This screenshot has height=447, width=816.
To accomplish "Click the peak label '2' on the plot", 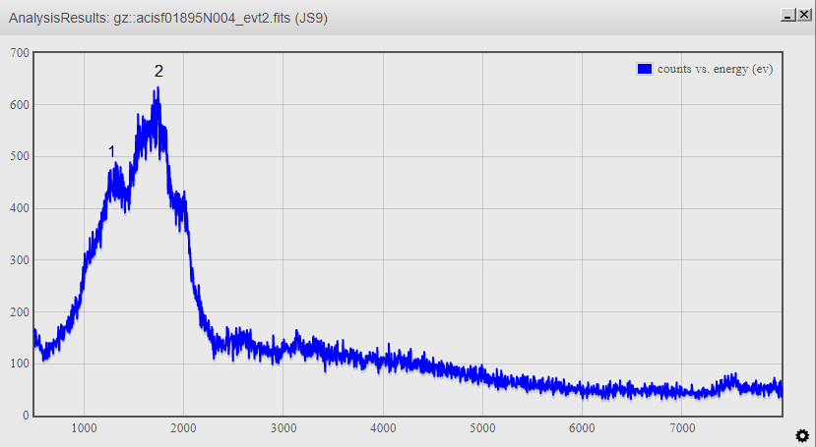I will pos(158,72).
